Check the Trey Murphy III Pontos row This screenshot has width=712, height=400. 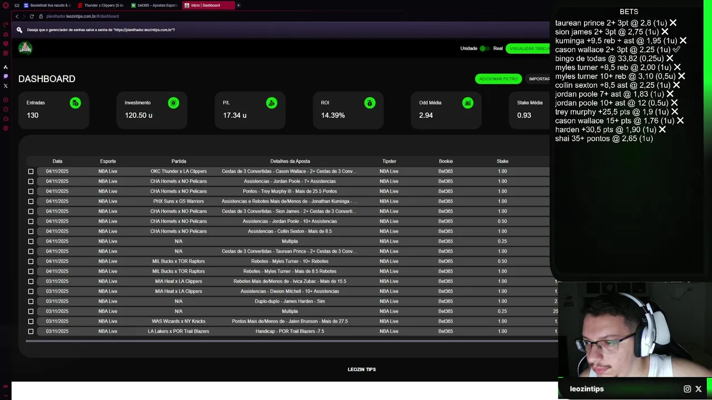(31, 192)
